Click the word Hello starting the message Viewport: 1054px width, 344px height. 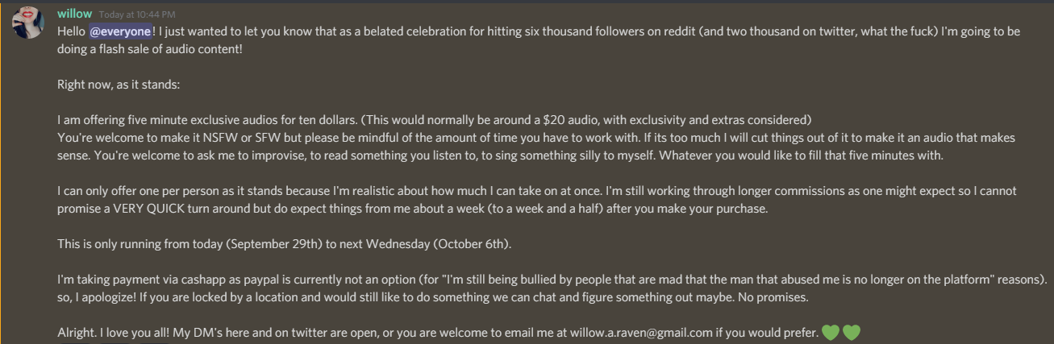[x=72, y=31]
